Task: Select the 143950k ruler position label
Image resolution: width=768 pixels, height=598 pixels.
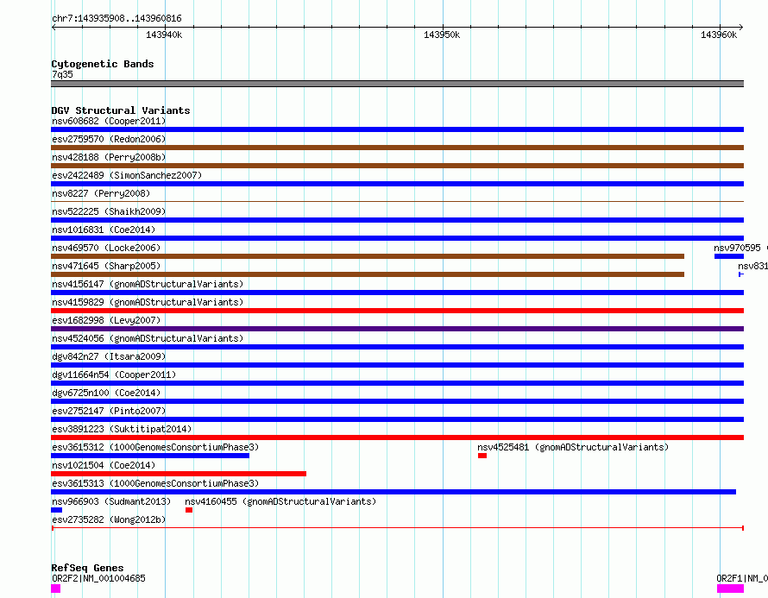Action: coord(442,35)
